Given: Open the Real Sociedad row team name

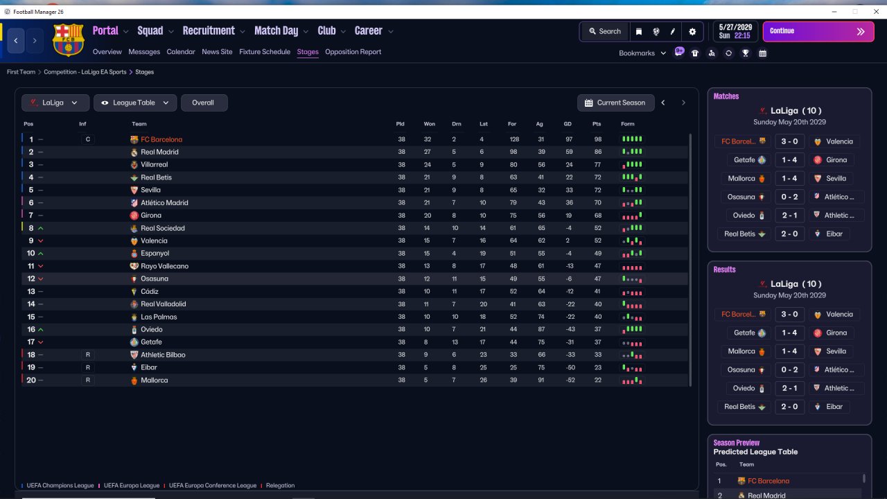Looking at the screenshot, I should 163,228.
